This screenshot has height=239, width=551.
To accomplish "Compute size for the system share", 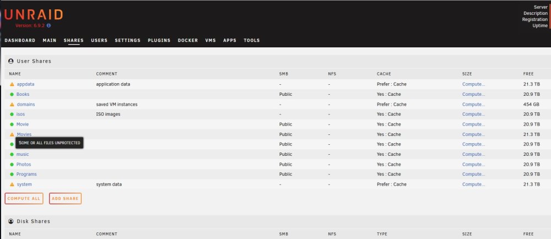I will point(473,184).
